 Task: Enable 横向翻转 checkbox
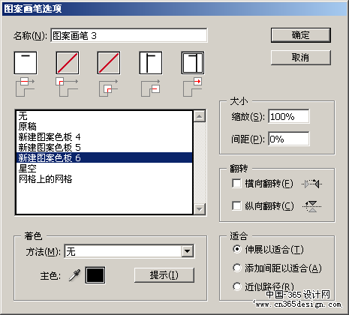pyautogui.click(x=236, y=184)
